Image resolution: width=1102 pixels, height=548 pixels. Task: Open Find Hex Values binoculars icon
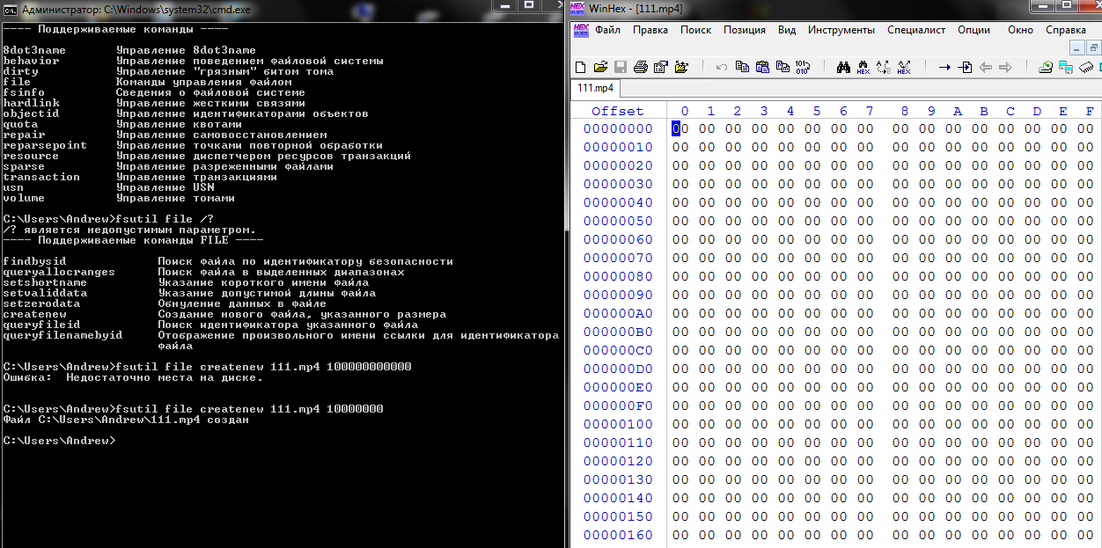(x=863, y=67)
